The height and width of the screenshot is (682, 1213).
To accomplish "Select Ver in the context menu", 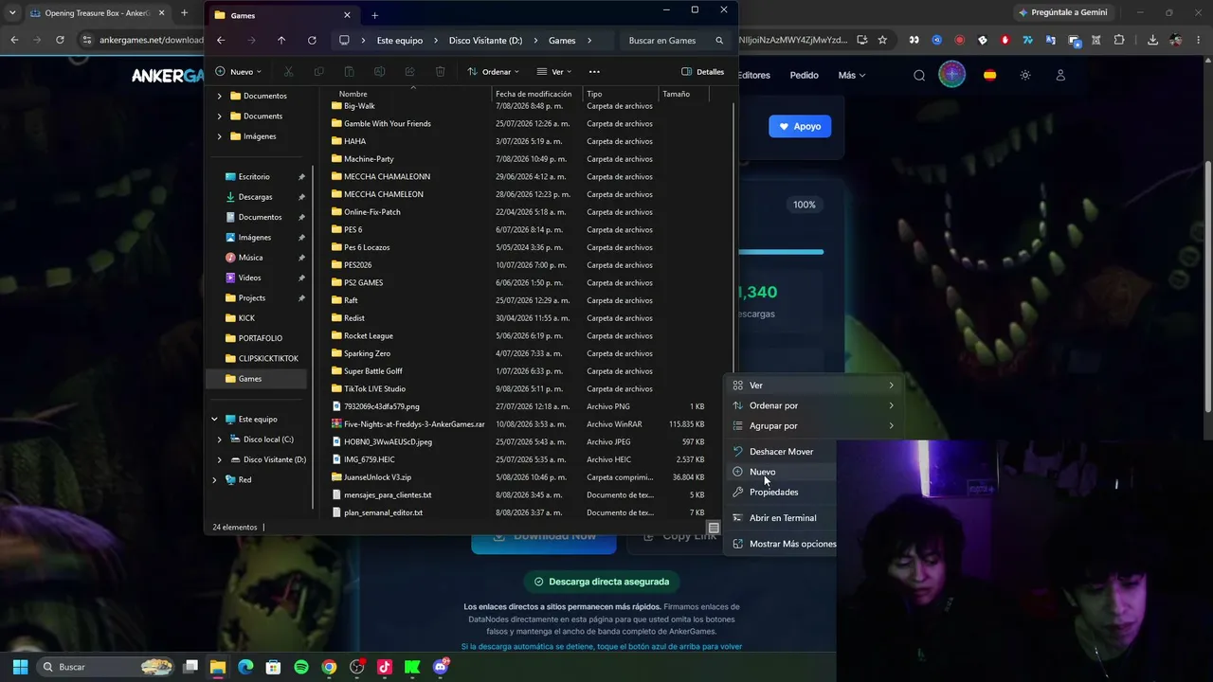I will point(812,386).
